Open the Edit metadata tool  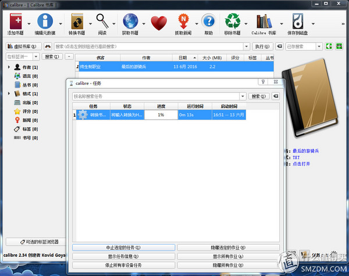(45, 21)
